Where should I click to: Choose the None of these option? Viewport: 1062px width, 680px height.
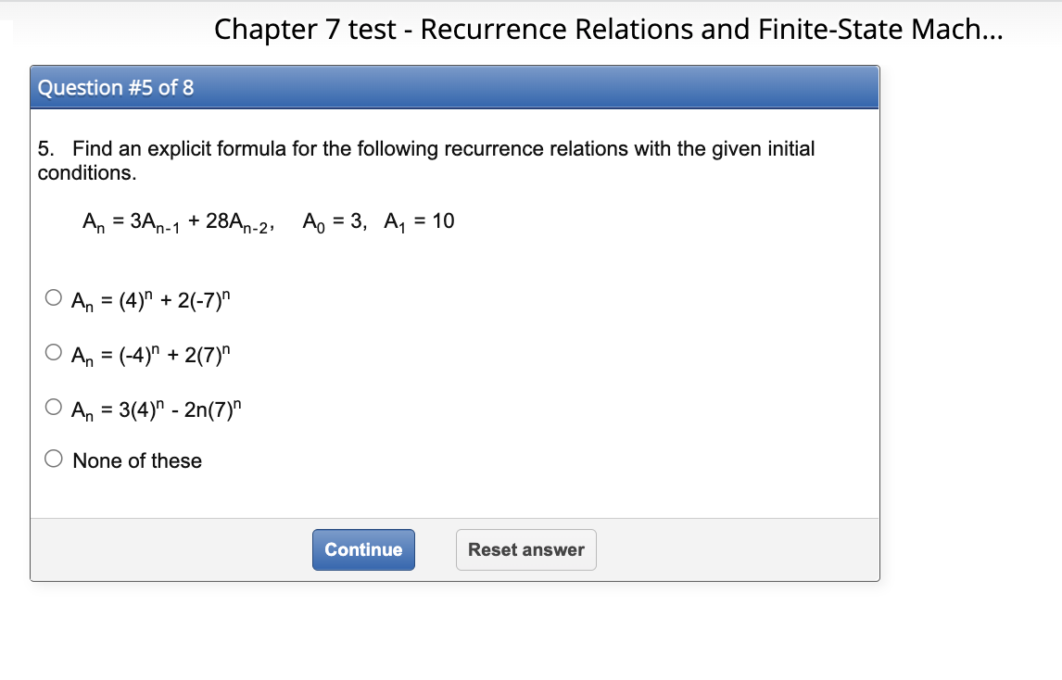point(54,458)
